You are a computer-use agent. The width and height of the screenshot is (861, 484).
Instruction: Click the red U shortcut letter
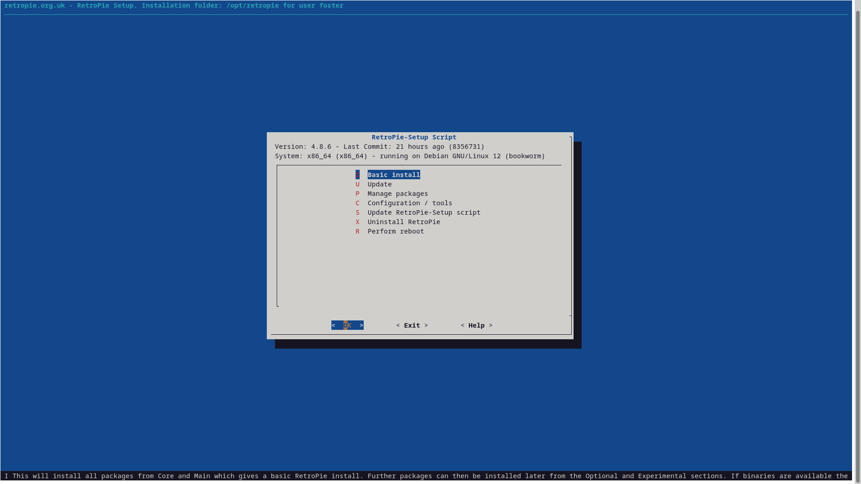pyautogui.click(x=357, y=184)
